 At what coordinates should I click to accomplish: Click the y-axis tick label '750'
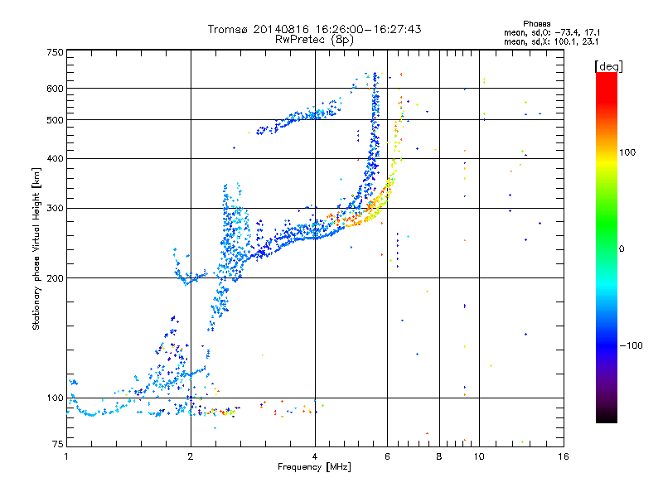[56, 52]
